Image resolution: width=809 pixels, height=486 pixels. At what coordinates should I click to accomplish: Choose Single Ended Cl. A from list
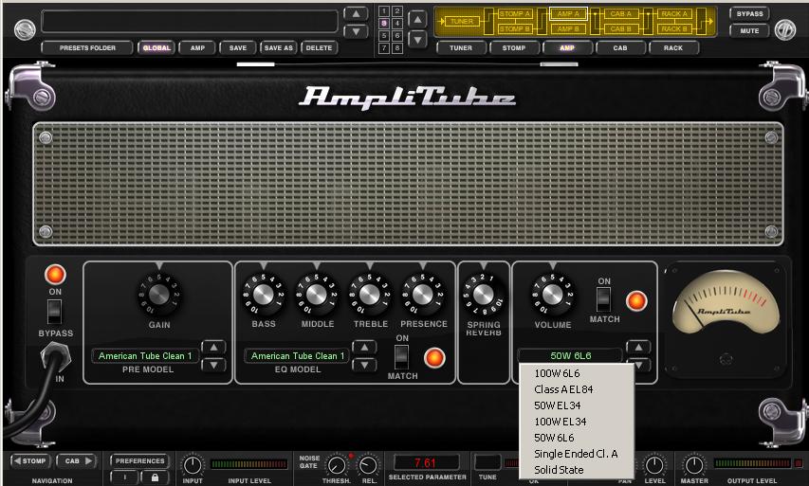pyautogui.click(x=576, y=454)
